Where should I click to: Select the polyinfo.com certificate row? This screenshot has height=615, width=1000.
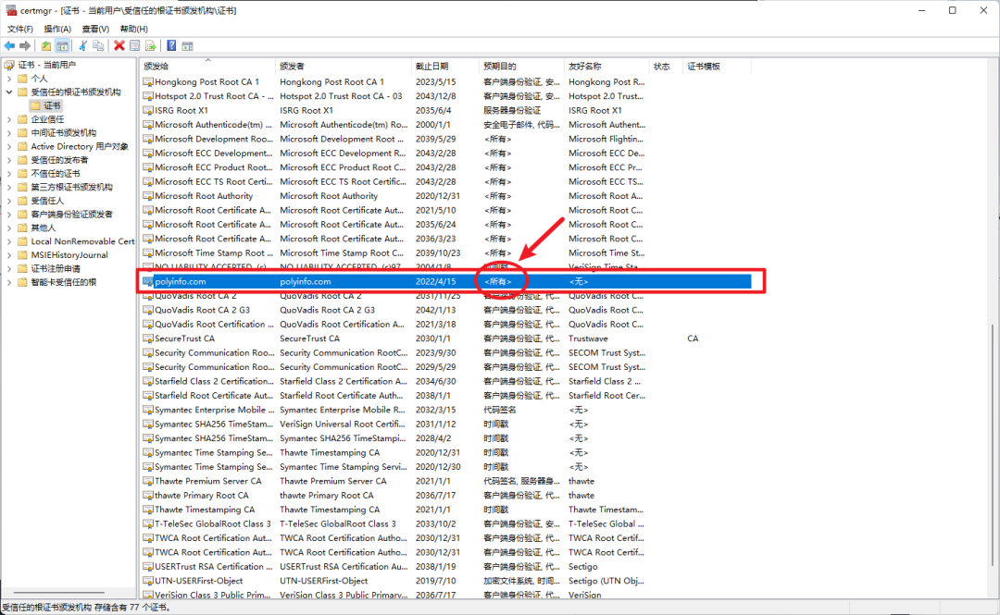[x=445, y=282]
